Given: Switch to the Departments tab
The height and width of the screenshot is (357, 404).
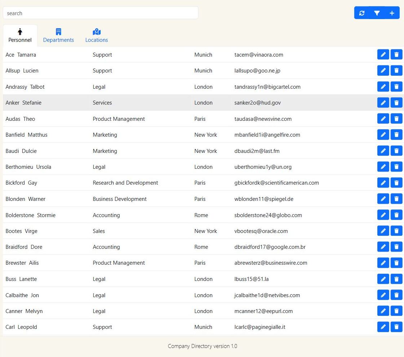Looking at the screenshot, I should click(58, 35).
